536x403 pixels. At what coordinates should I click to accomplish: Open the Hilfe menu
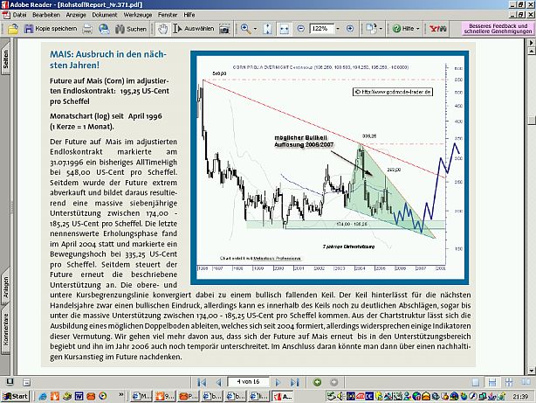(189, 15)
